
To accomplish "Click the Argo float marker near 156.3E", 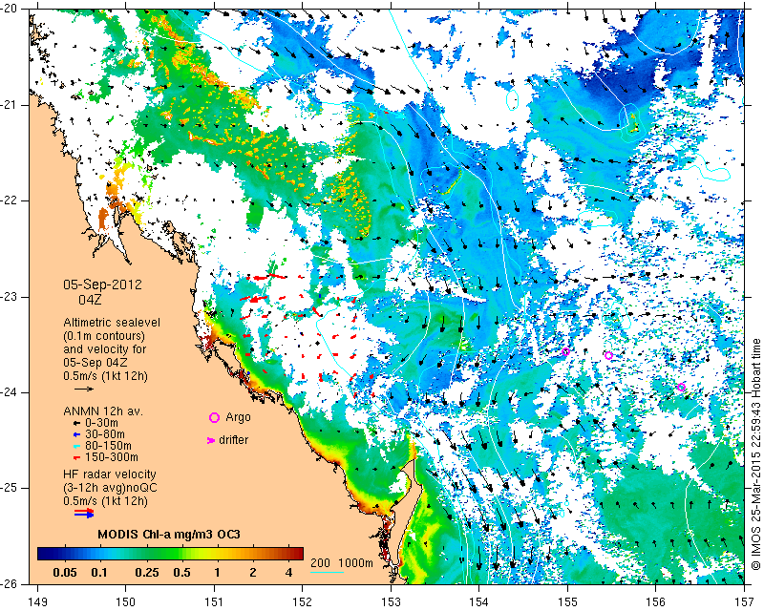I will tap(681, 388).
